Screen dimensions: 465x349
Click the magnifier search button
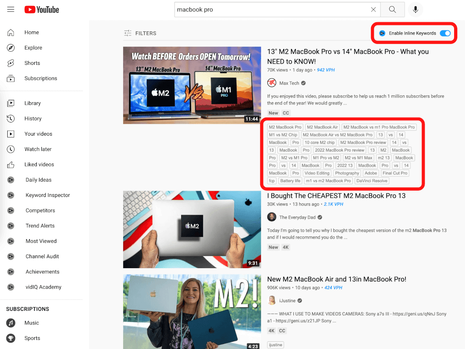click(392, 10)
